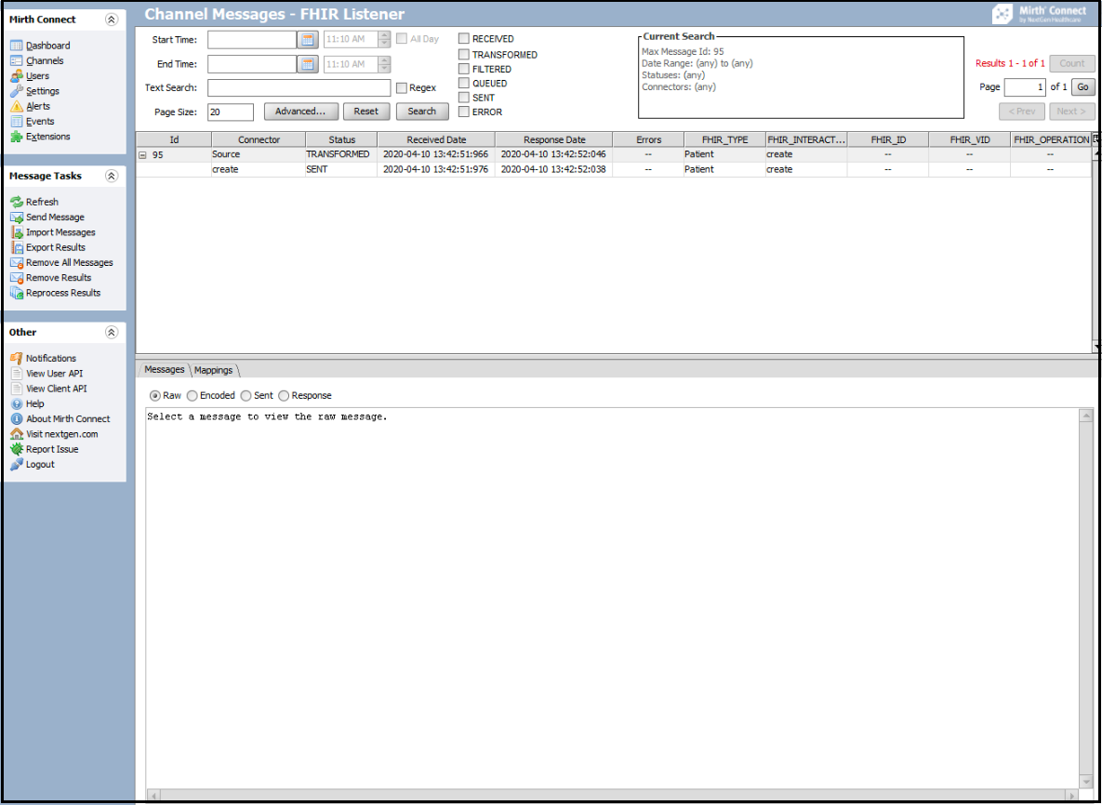This screenshot has height=805, width=1102.
Task: Check the TRANSFORMED status filter
Action: click(464, 54)
